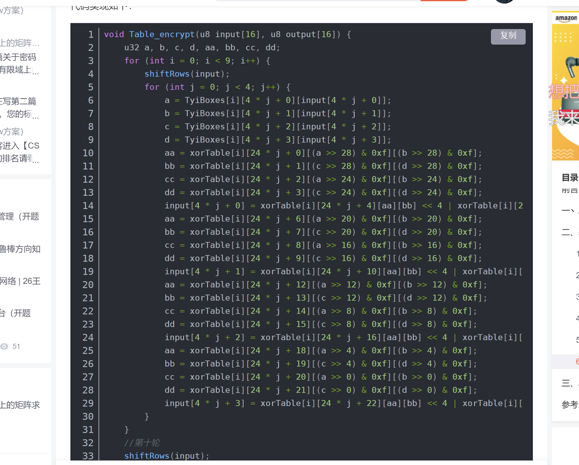Viewport: 579px width, 465px height.
Task: Click the contents entry starting with '三、'
Action: click(570, 383)
